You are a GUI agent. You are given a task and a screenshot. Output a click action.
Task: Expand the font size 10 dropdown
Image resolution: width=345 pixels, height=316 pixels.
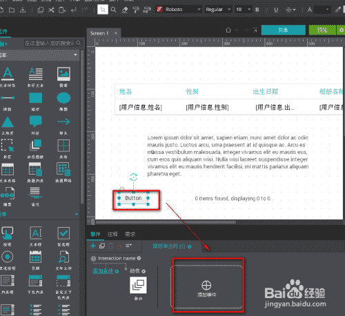pos(243,10)
